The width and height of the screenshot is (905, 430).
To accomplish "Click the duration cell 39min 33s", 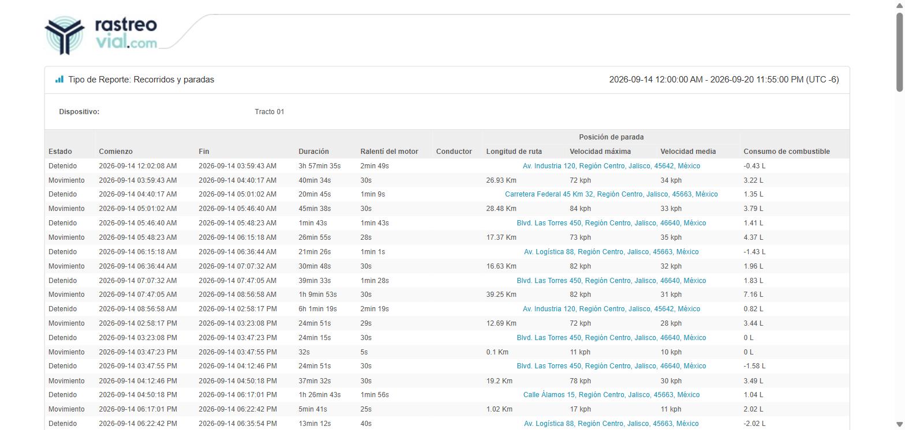I will [315, 281].
